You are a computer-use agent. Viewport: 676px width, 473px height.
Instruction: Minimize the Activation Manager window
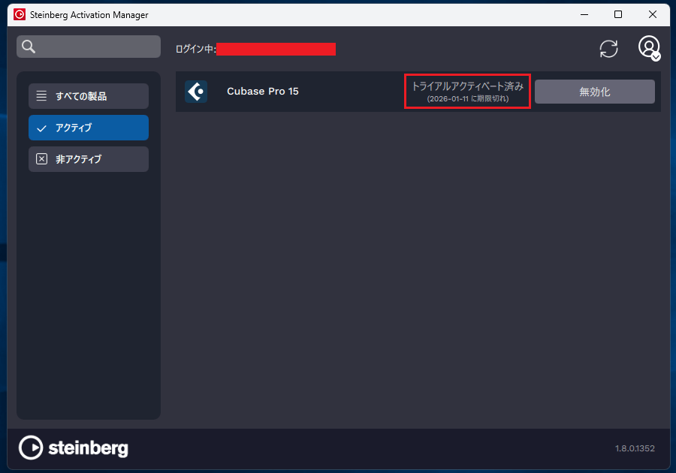[x=584, y=14]
